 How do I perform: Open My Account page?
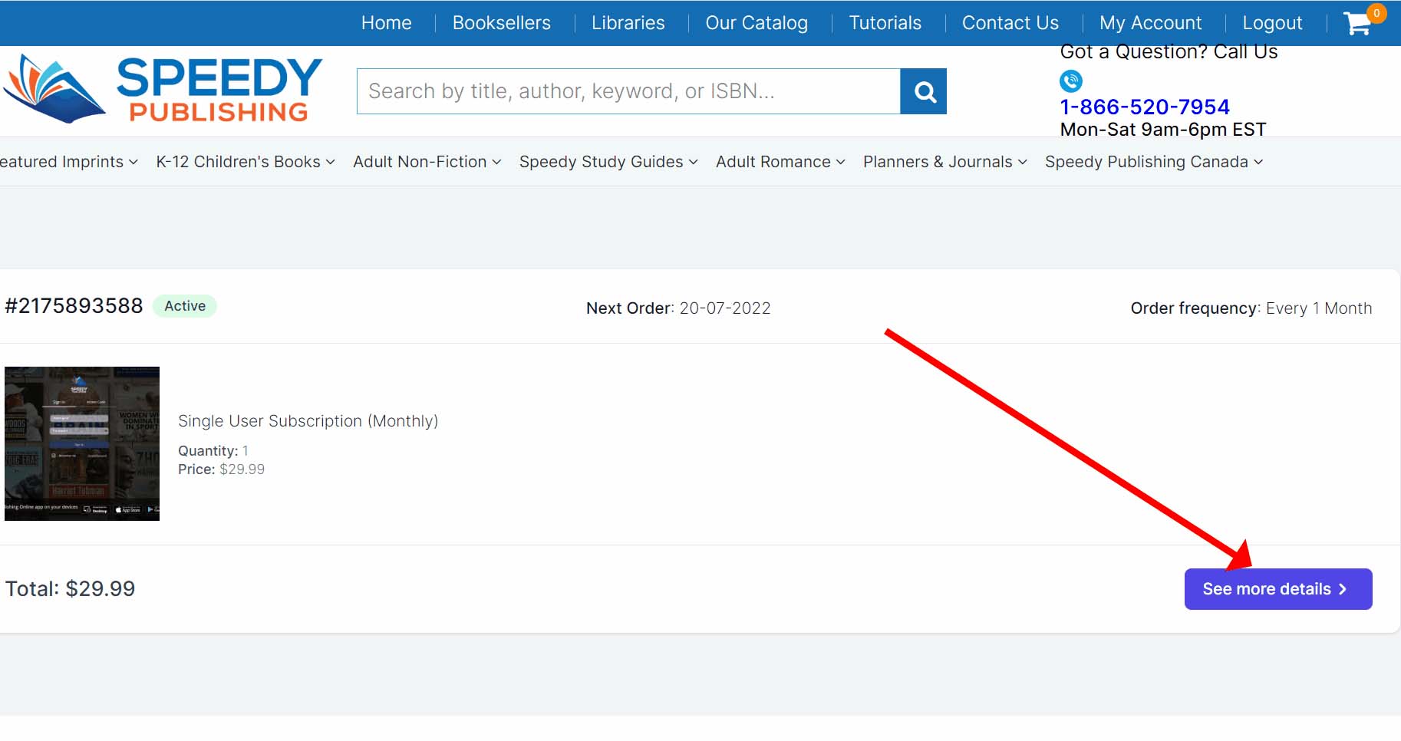[1151, 23]
